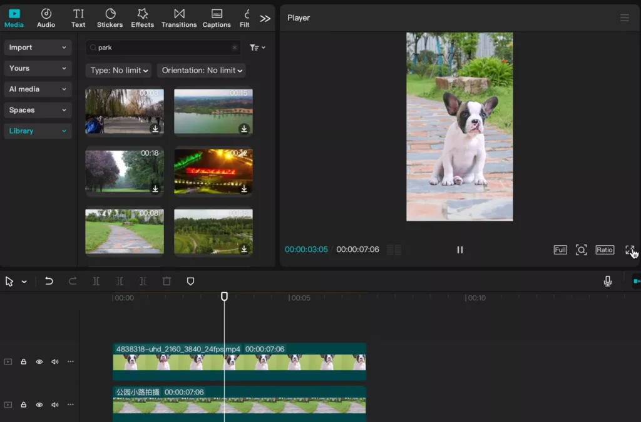The height and width of the screenshot is (422, 641).
Task: Click the park search input field
Action: point(163,48)
